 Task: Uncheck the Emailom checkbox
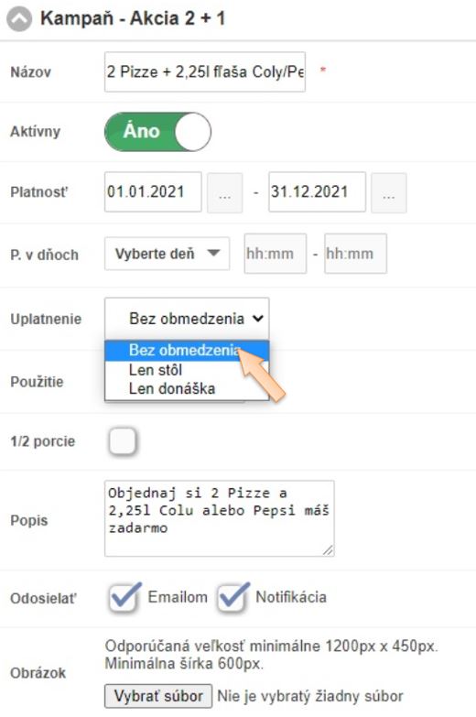pos(124,597)
